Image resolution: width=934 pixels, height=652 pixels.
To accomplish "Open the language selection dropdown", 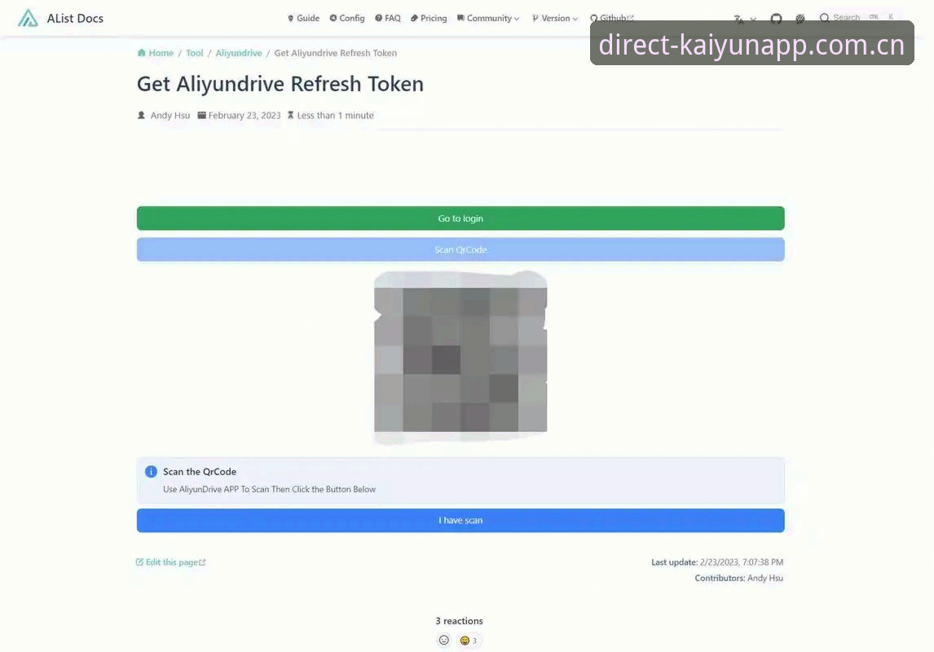I will click(745, 19).
